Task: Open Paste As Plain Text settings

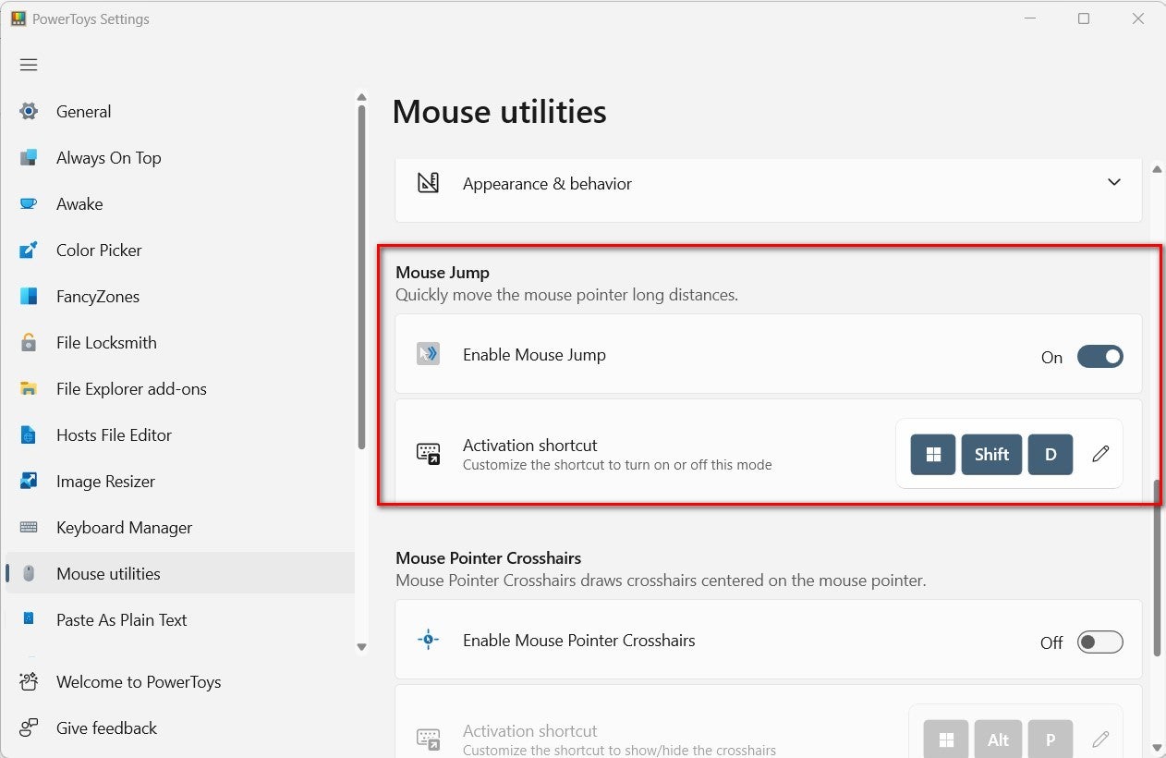Action: pyautogui.click(x=180, y=619)
